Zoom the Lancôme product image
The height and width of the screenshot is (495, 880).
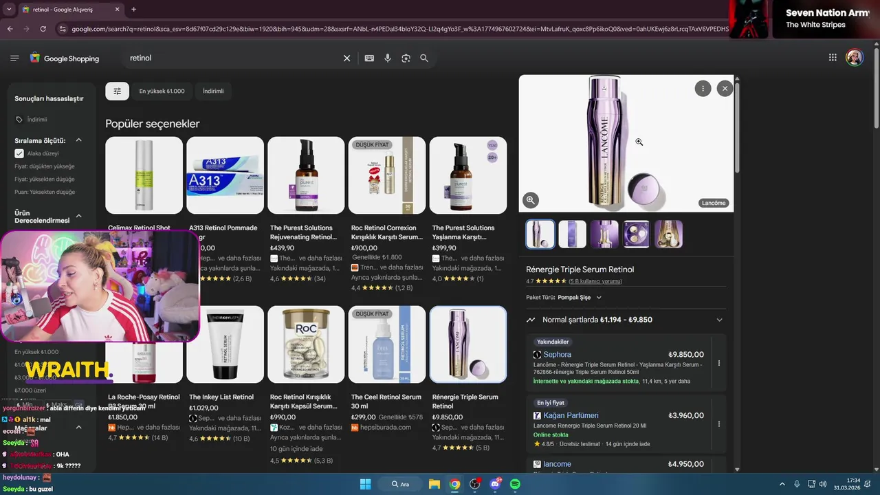click(531, 200)
